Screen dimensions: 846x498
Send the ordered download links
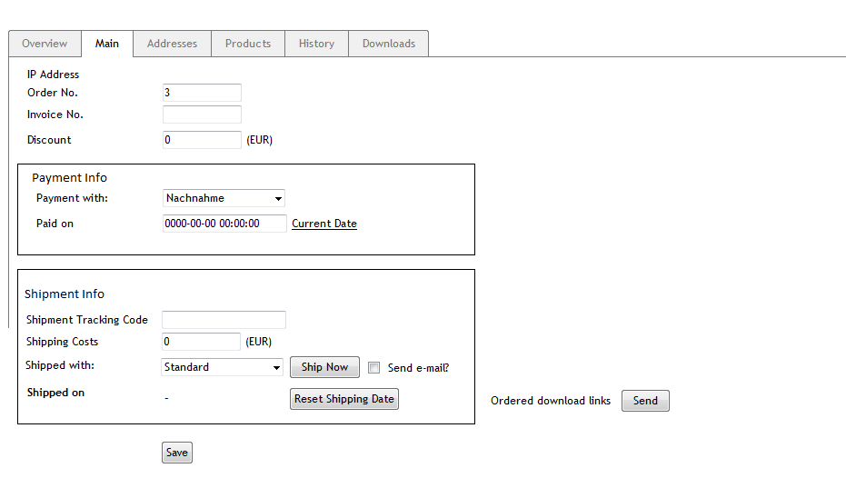coord(645,401)
